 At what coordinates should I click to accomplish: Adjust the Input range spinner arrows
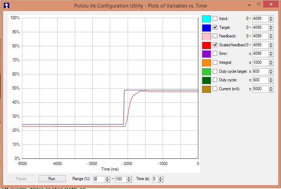tap(271, 19)
